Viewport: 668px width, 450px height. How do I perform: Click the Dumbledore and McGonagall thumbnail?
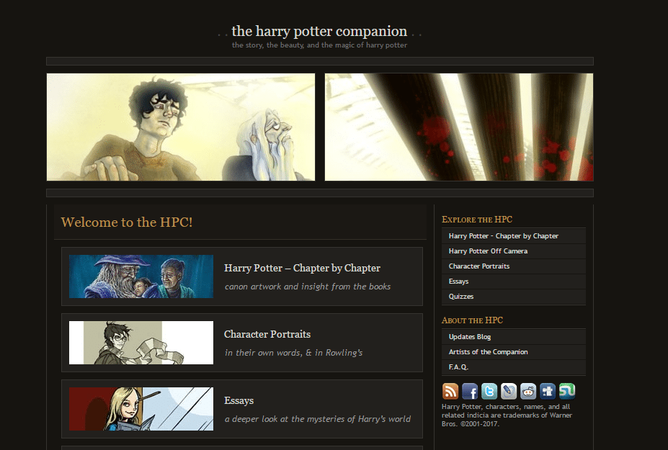pyautogui.click(x=141, y=276)
